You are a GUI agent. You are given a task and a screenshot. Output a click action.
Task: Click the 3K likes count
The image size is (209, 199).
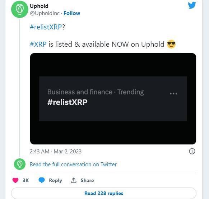tap(25, 180)
